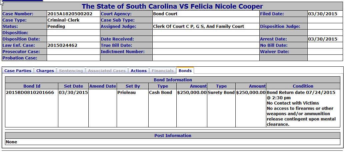Click the Financials tab
Screen dimensions: 346x152
(x=163, y=71)
